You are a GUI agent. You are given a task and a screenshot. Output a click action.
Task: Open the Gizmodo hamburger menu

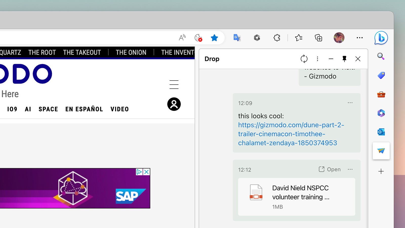(174, 84)
